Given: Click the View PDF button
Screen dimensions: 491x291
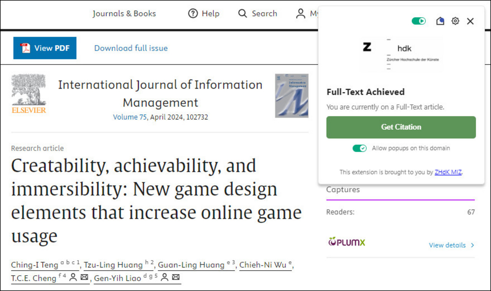Looking at the screenshot, I should 45,48.
